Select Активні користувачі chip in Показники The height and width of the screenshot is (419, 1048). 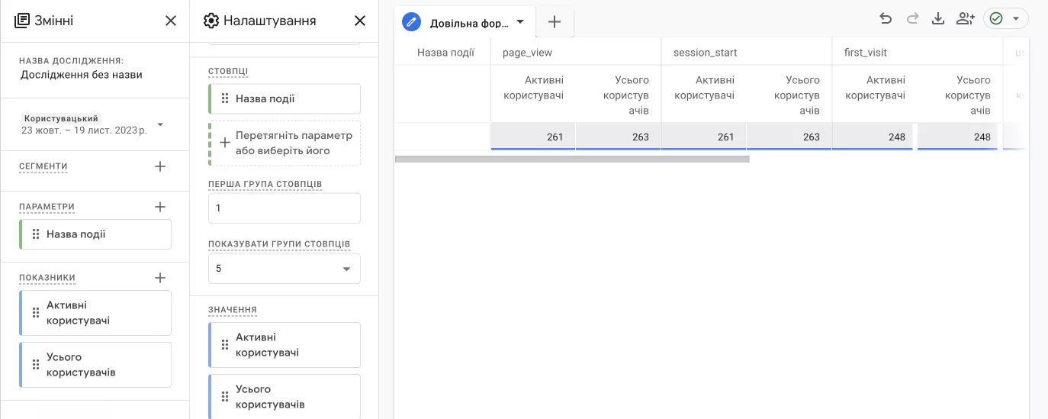pos(95,313)
